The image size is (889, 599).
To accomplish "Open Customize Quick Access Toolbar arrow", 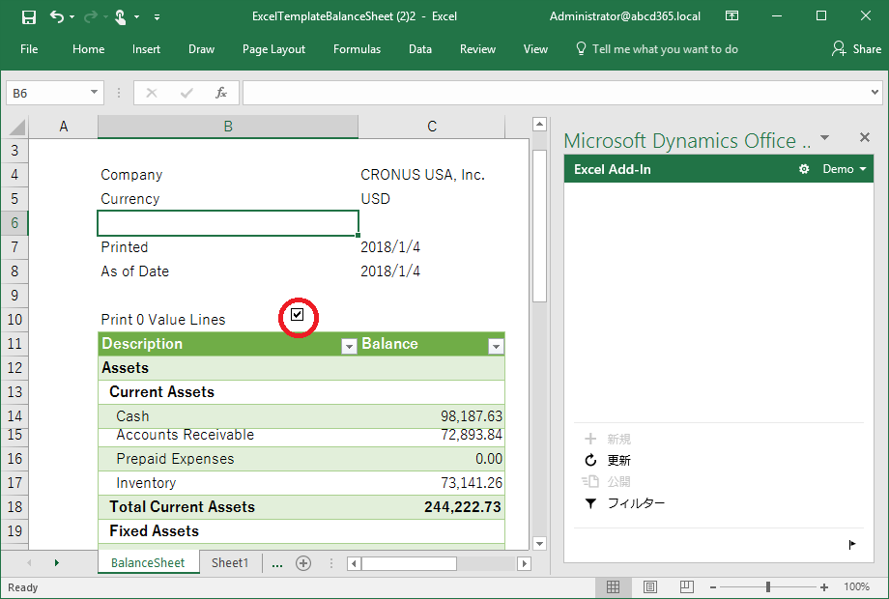I will point(157,17).
